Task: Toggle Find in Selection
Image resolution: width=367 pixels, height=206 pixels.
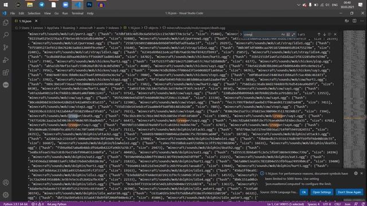Action: [x=330, y=34]
